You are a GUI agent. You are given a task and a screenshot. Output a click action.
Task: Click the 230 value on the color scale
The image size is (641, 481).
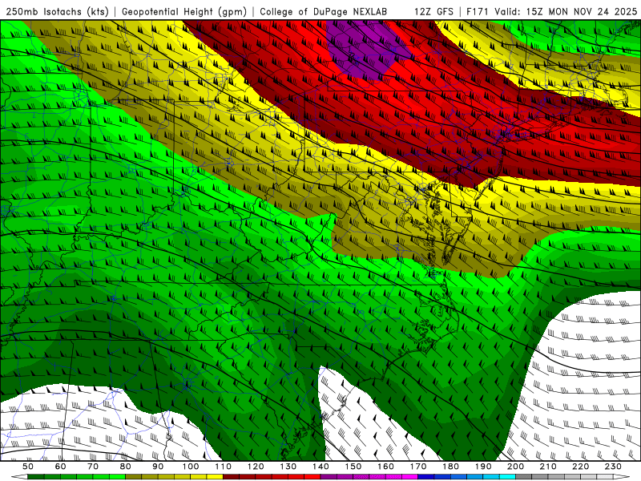coord(613,467)
